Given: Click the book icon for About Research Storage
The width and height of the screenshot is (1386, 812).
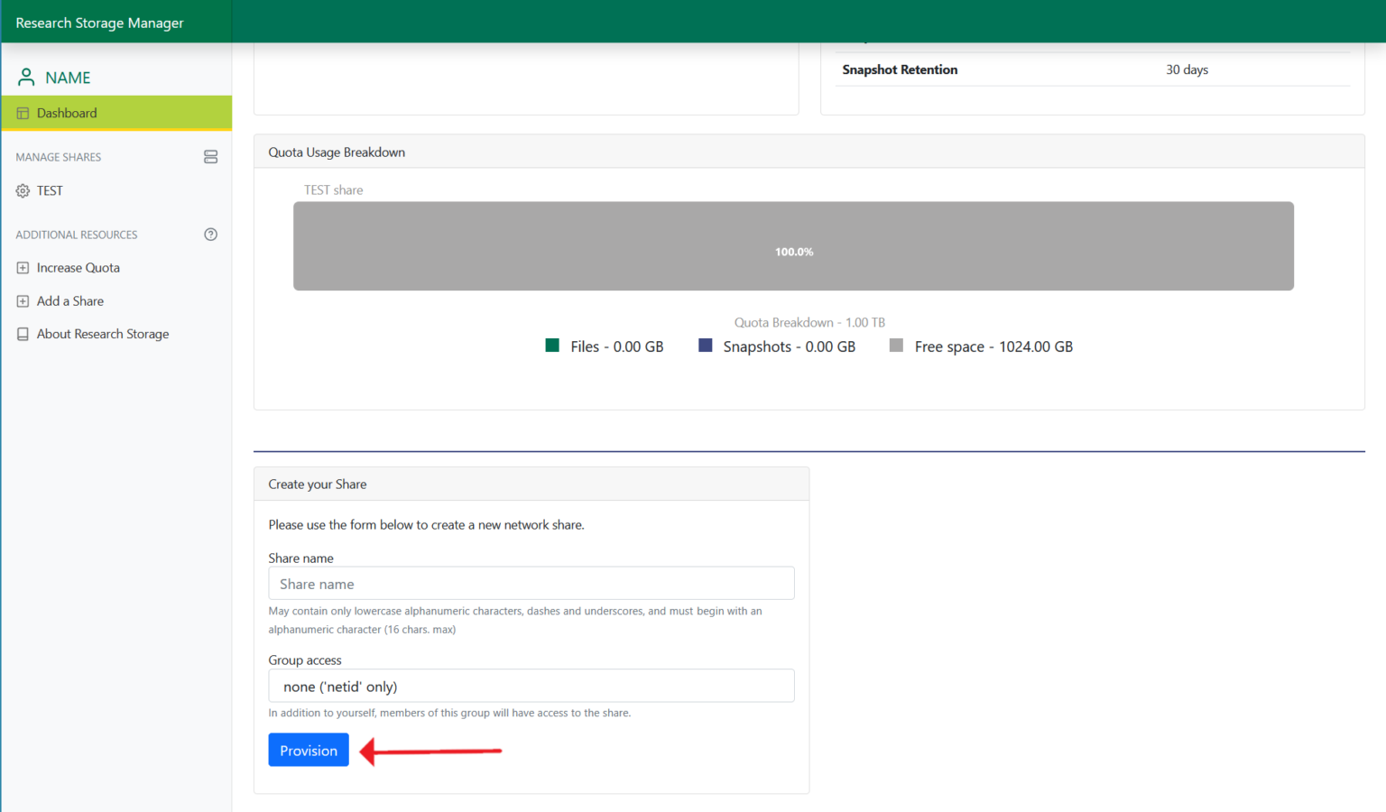Looking at the screenshot, I should coord(22,333).
